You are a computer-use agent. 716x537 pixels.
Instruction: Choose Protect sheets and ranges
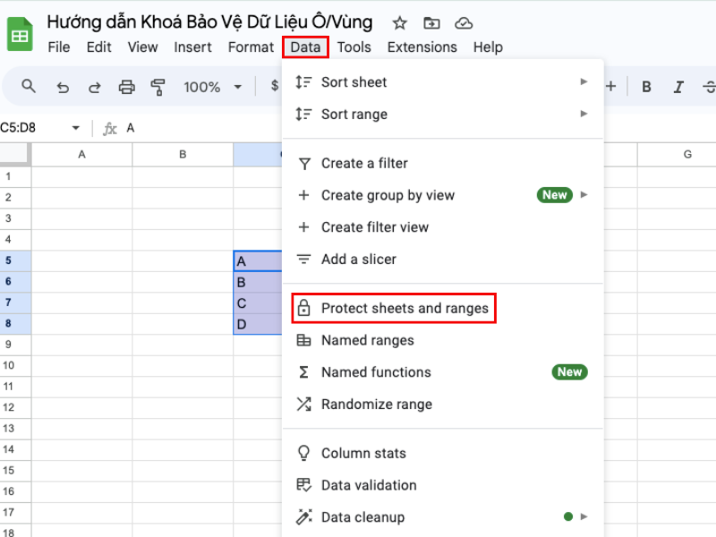[405, 309]
